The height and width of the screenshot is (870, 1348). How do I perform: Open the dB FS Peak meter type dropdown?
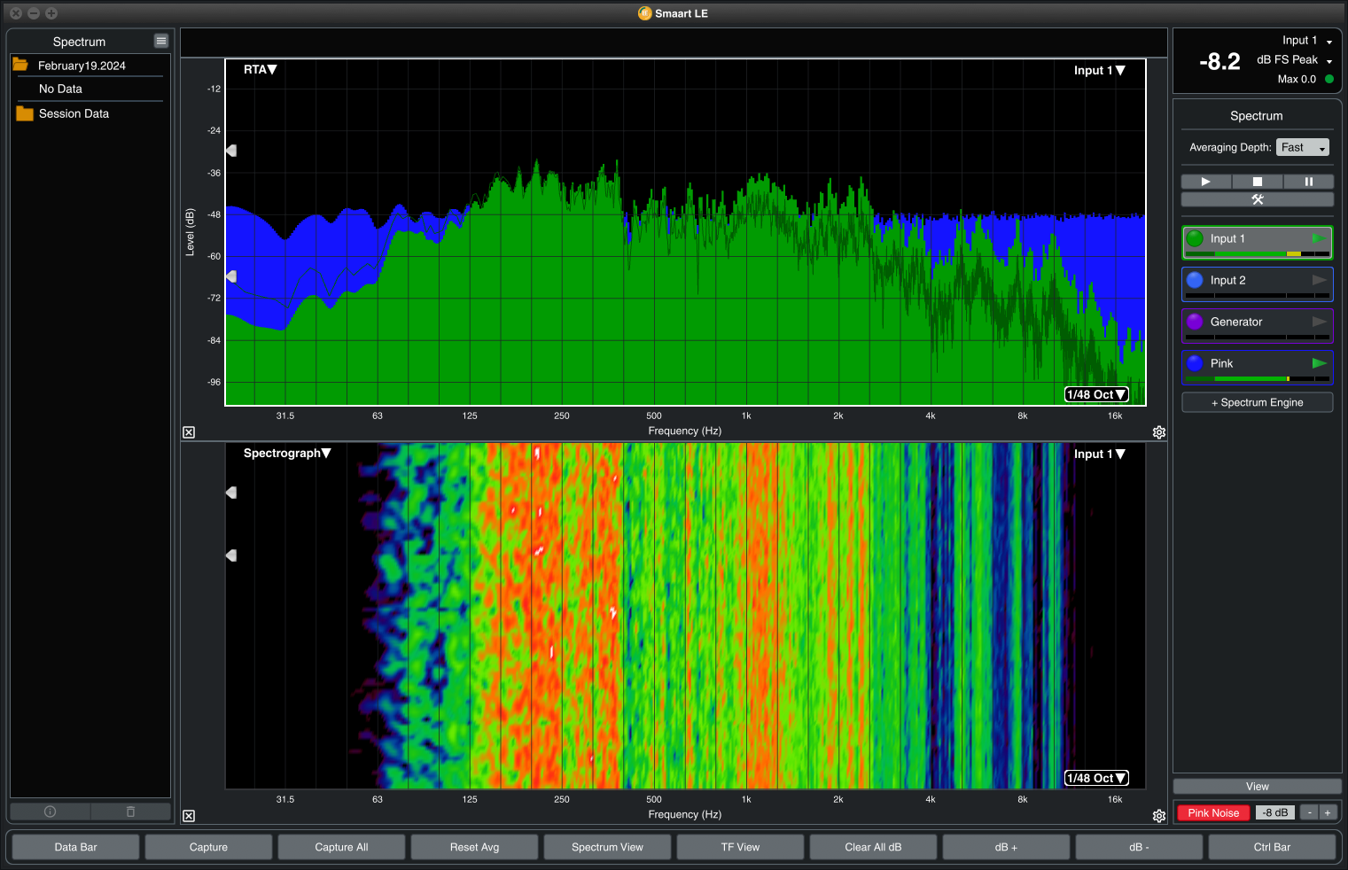(x=1294, y=59)
